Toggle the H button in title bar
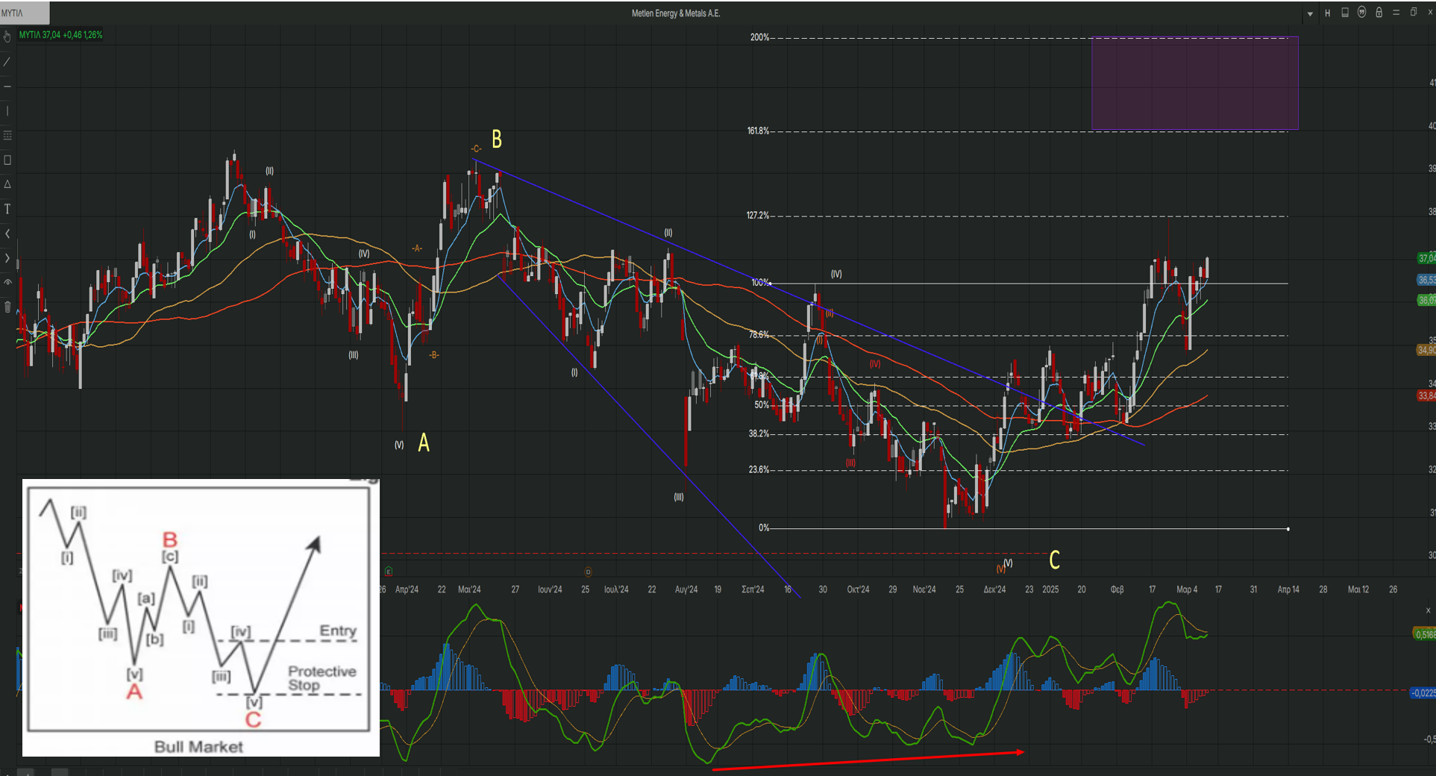 (x=1327, y=13)
